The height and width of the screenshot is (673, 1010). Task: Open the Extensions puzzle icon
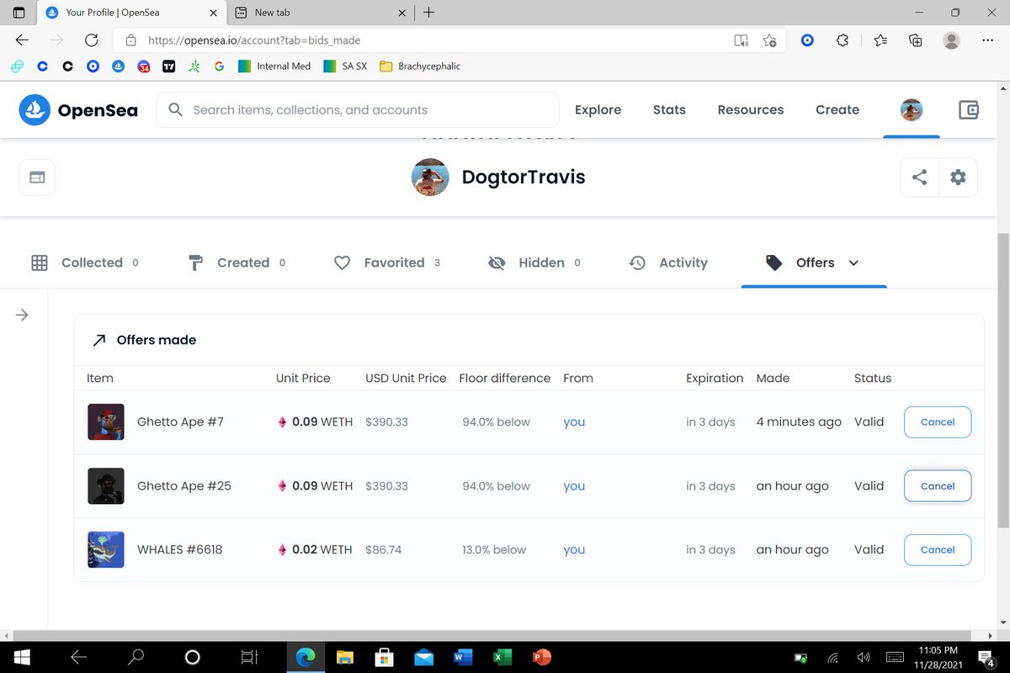tap(843, 40)
